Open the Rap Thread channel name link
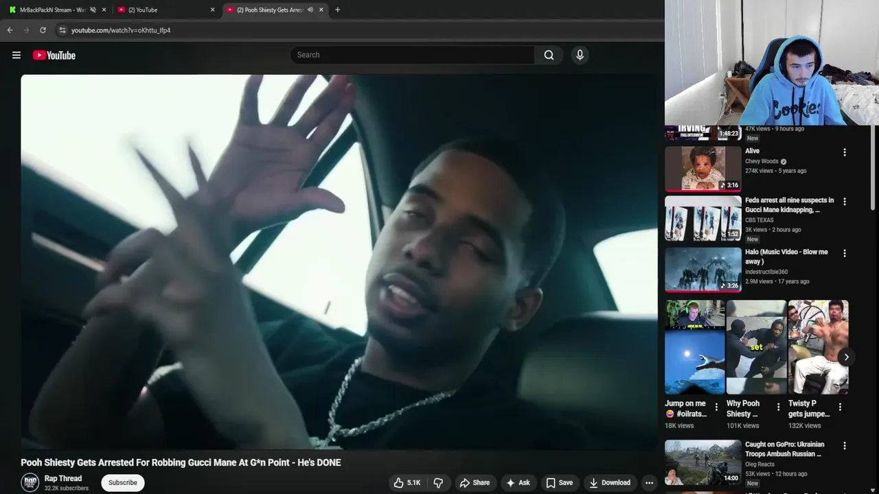 point(63,478)
